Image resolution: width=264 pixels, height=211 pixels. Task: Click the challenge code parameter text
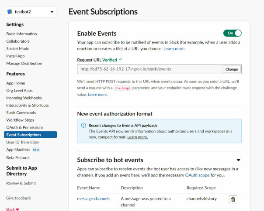(122, 88)
